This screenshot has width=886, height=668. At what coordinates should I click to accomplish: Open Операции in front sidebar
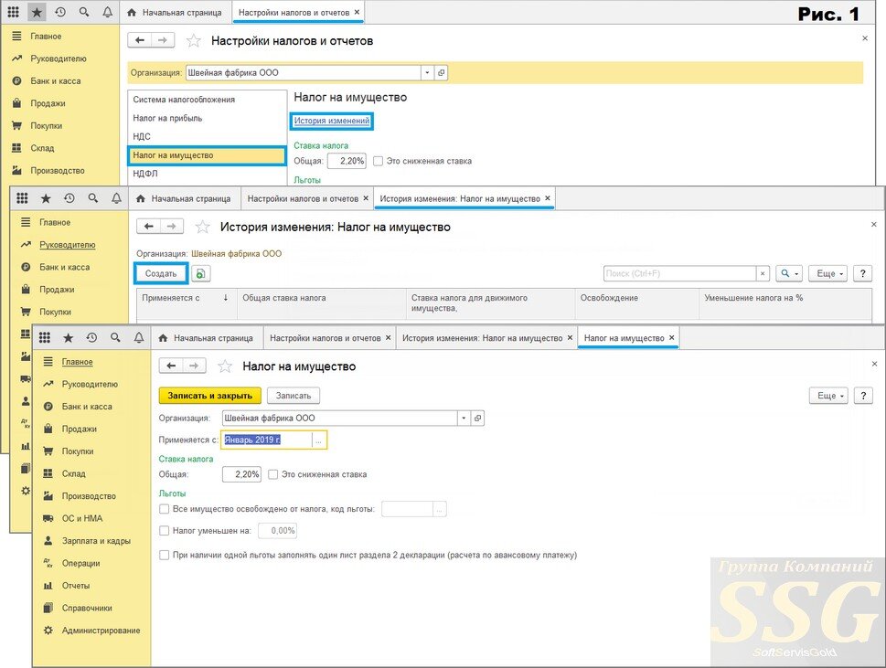click(80, 563)
